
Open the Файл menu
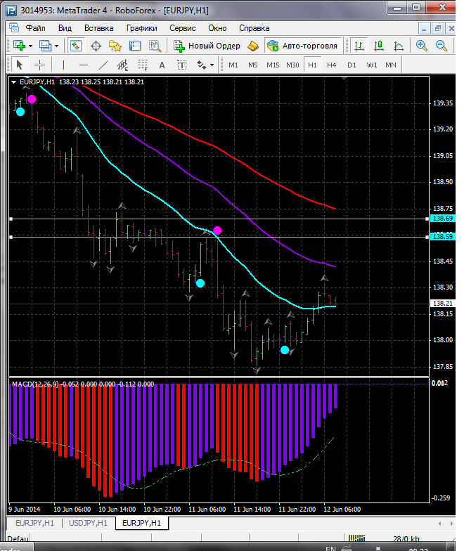click(x=35, y=28)
